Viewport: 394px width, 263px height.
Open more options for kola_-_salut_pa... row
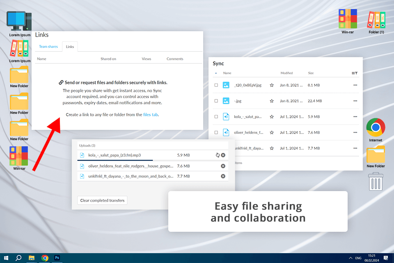pyautogui.click(x=355, y=117)
